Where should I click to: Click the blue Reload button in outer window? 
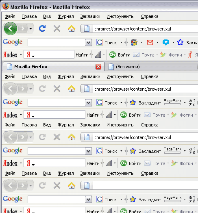(42, 28)
